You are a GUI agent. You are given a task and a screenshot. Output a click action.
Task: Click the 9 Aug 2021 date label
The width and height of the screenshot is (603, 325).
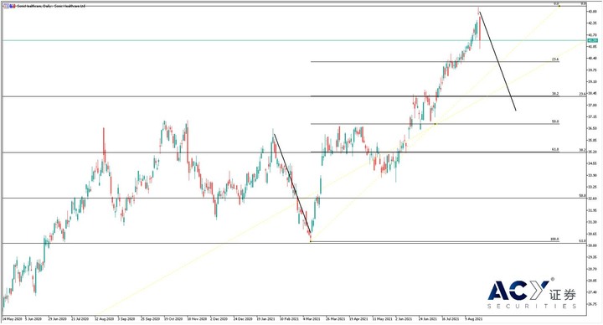pos(474,319)
